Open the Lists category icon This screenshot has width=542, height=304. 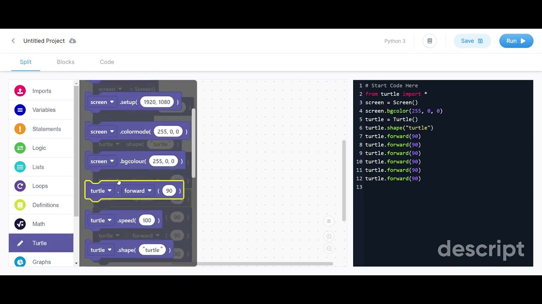pyautogui.click(x=20, y=167)
